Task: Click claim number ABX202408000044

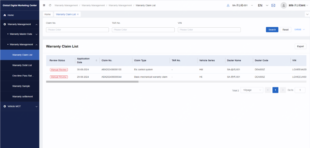Action: (x=111, y=77)
